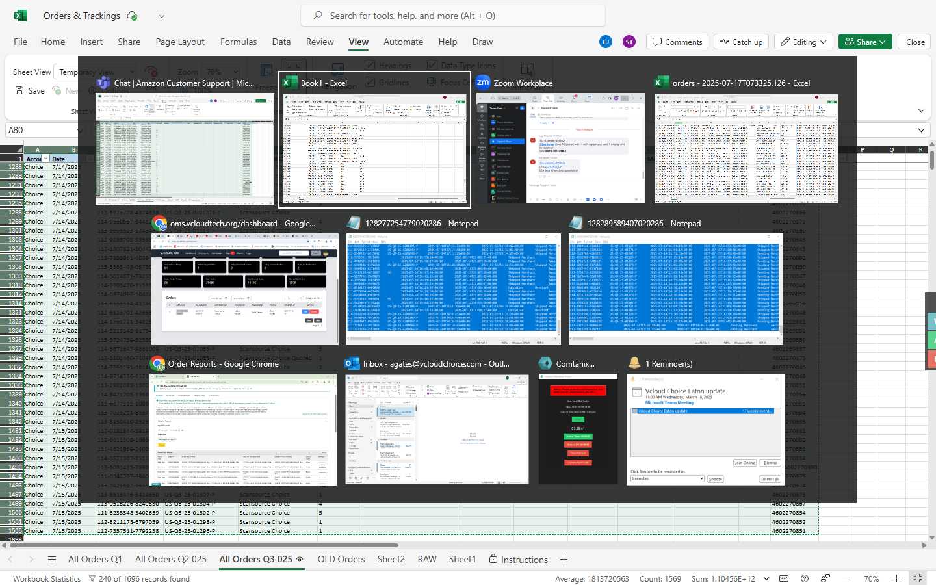Click the green Share button
The height and width of the screenshot is (585, 936).
point(865,42)
